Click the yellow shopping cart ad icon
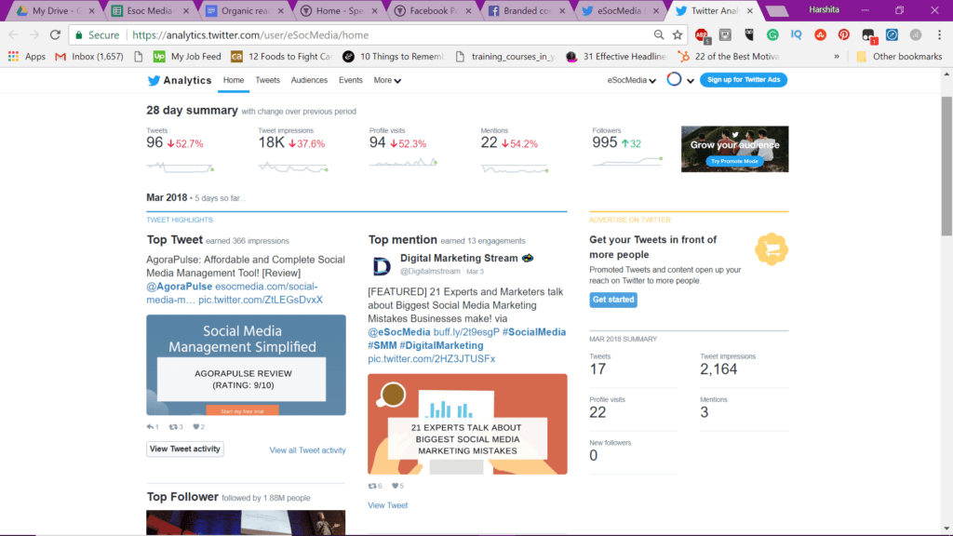 pos(772,248)
